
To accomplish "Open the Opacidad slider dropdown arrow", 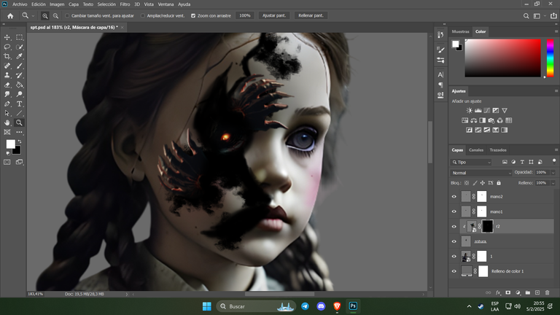I will pos(553,173).
